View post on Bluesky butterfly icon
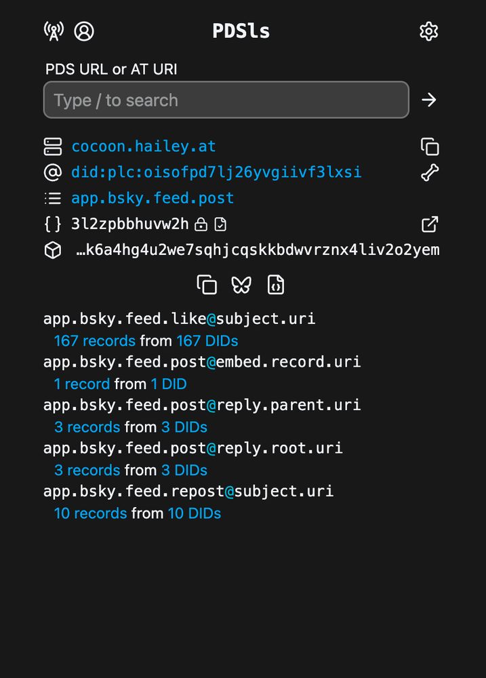The image size is (486, 678). tap(241, 285)
